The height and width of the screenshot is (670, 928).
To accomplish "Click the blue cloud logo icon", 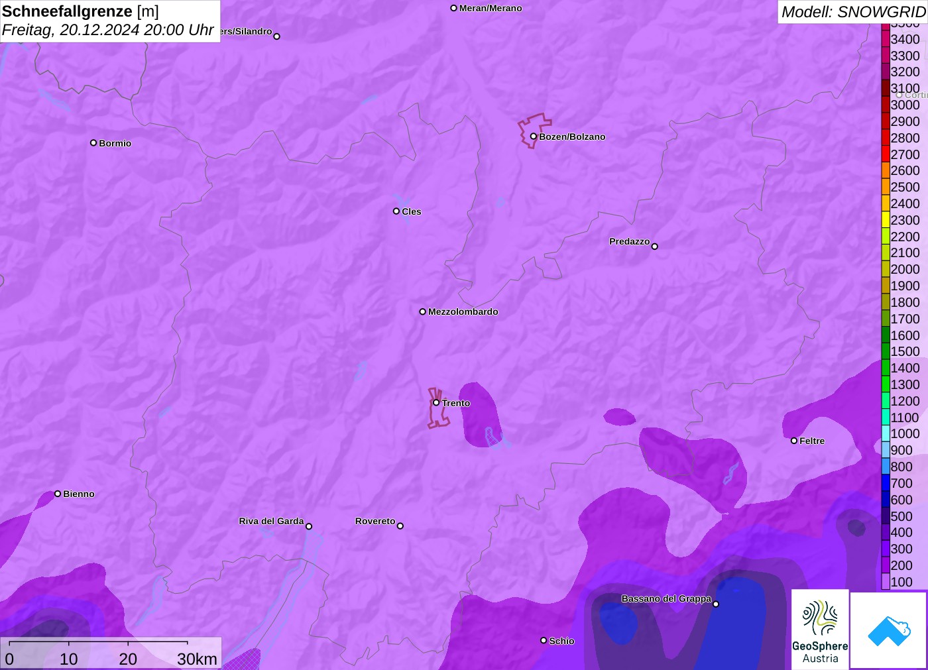I will click(889, 630).
